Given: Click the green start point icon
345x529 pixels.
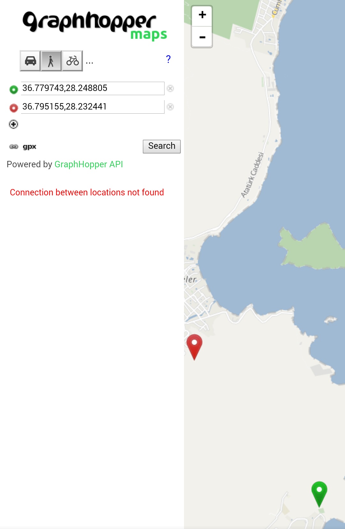Looking at the screenshot, I should pyautogui.click(x=14, y=89).
